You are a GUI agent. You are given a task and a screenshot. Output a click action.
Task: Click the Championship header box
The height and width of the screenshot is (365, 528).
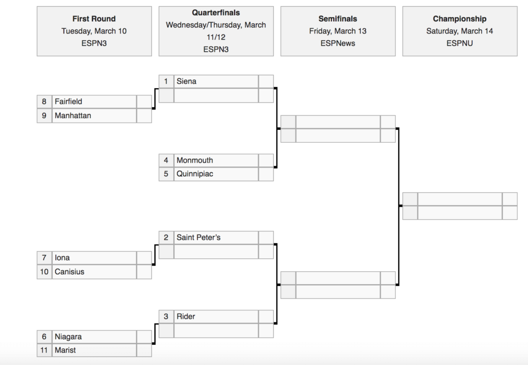pyautogui.click(x=459, y=31)
